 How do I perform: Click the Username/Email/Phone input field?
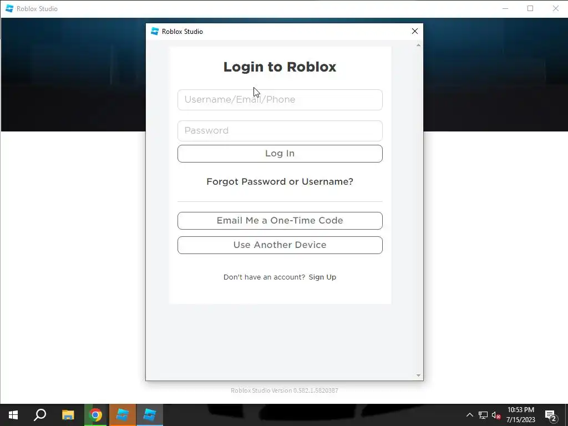point(280,100)
